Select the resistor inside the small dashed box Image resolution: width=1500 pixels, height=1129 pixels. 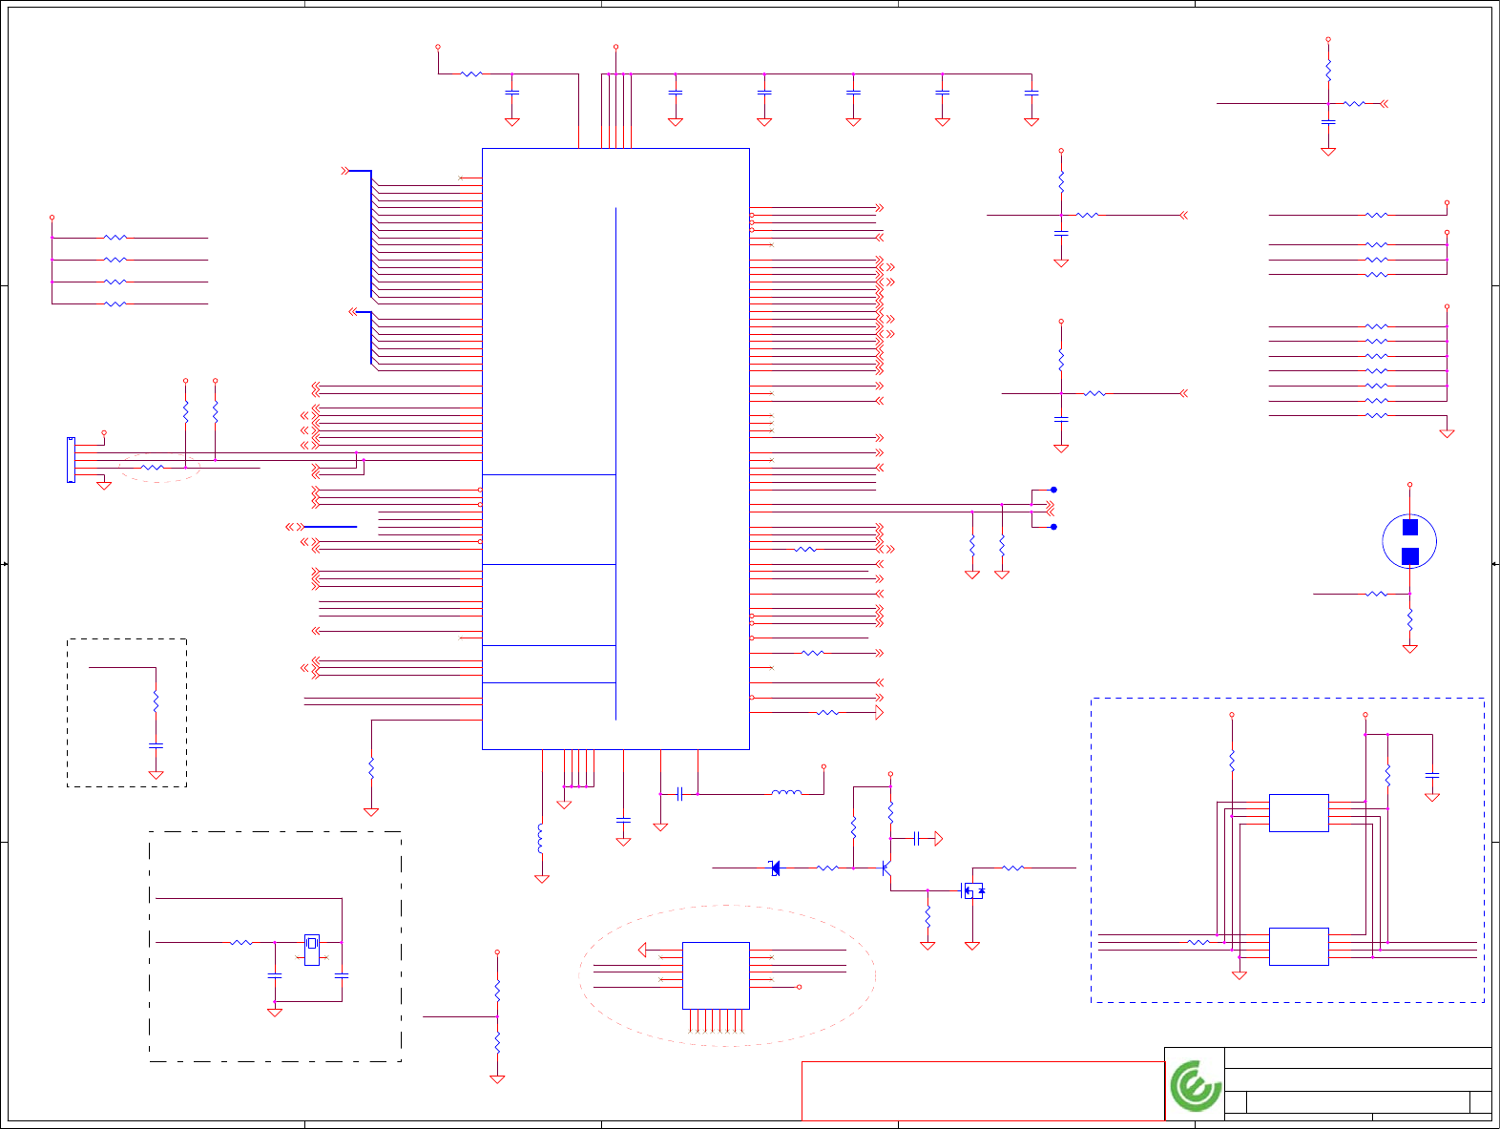(156, 701)
